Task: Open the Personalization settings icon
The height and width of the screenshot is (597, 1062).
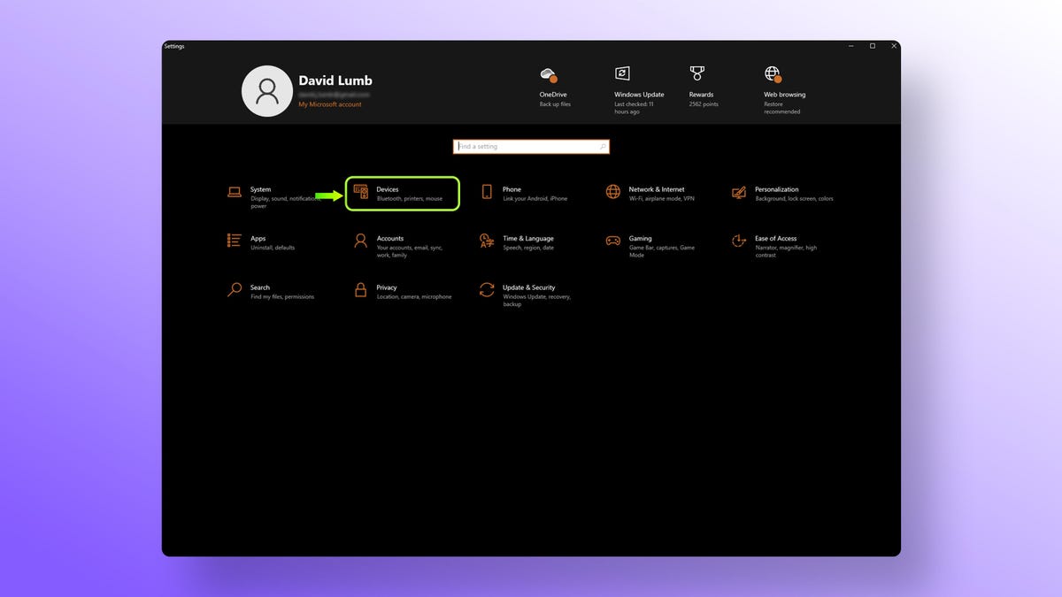Action: click(739, 192)
